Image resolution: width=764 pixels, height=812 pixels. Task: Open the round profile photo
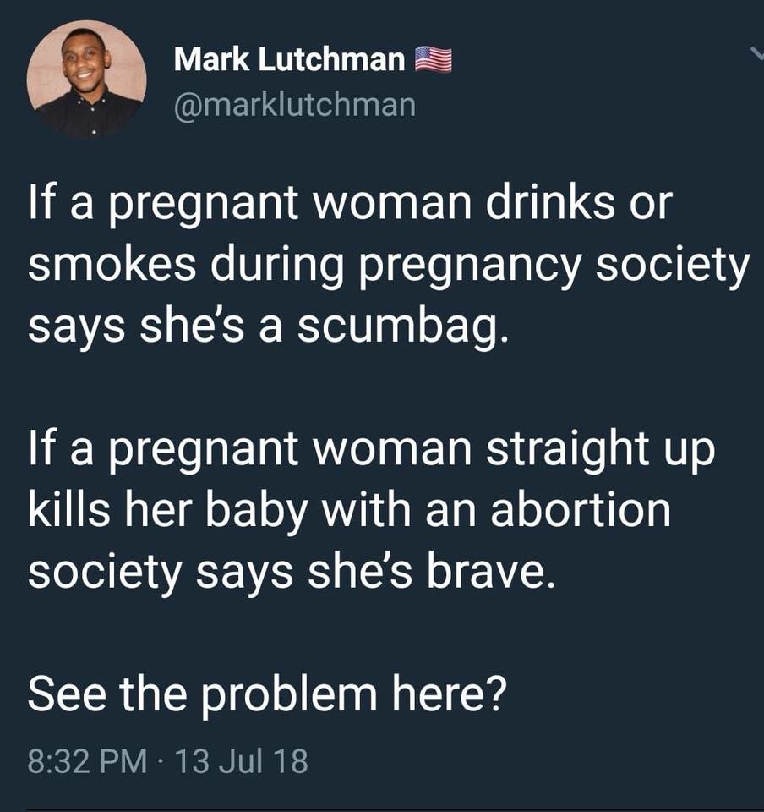87,79
